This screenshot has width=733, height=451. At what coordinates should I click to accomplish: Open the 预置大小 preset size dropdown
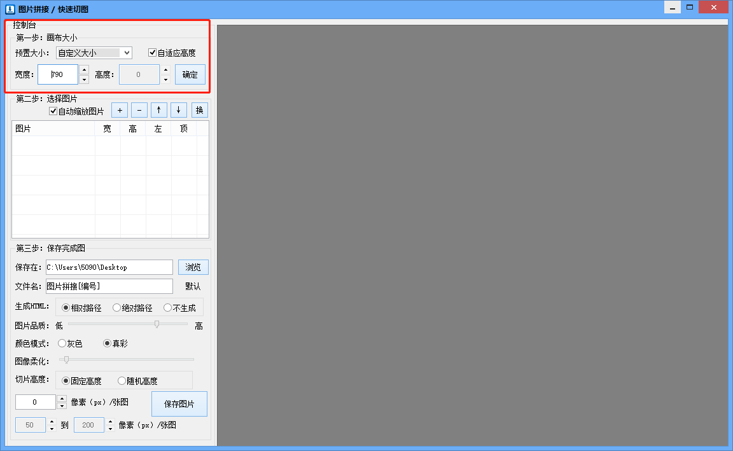(x=94, y=53)
